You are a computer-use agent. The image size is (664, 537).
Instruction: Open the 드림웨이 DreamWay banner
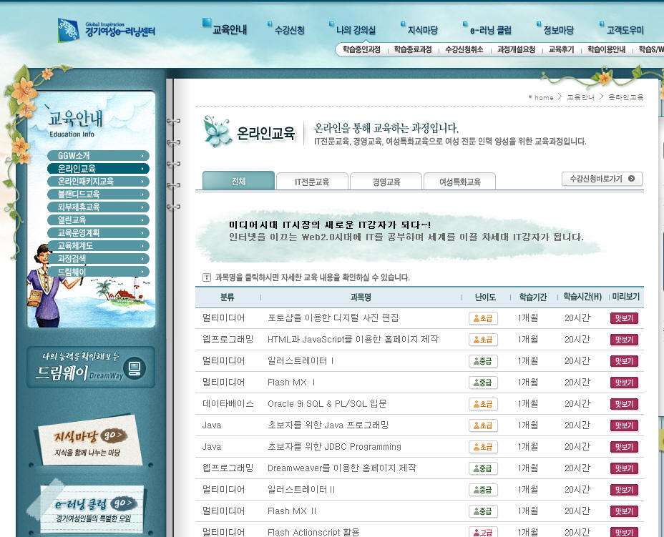click(91, 368)
